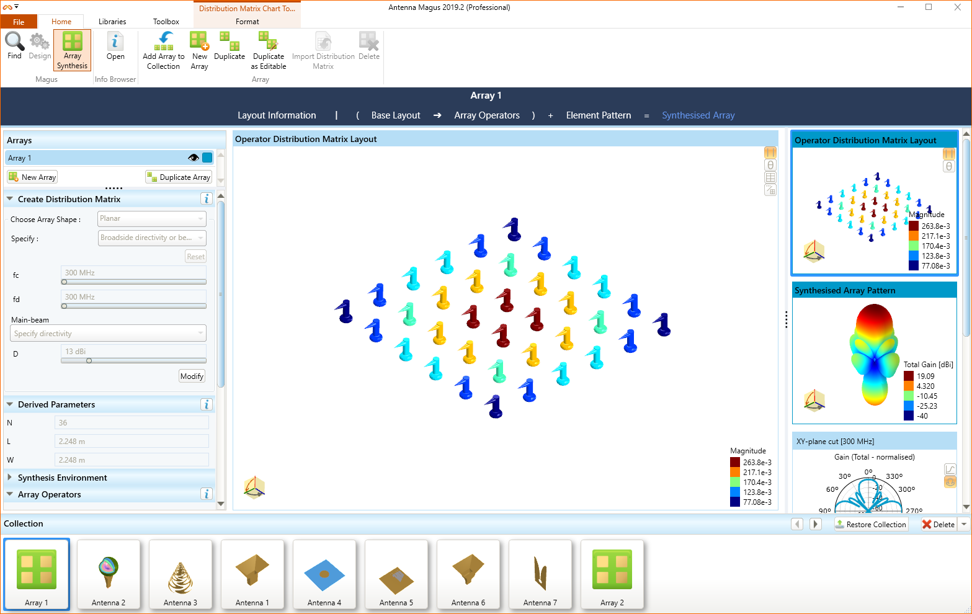972x614 pixels.
Task: Open Create Distribution Matrix info icon
Action: coord(207,198)
